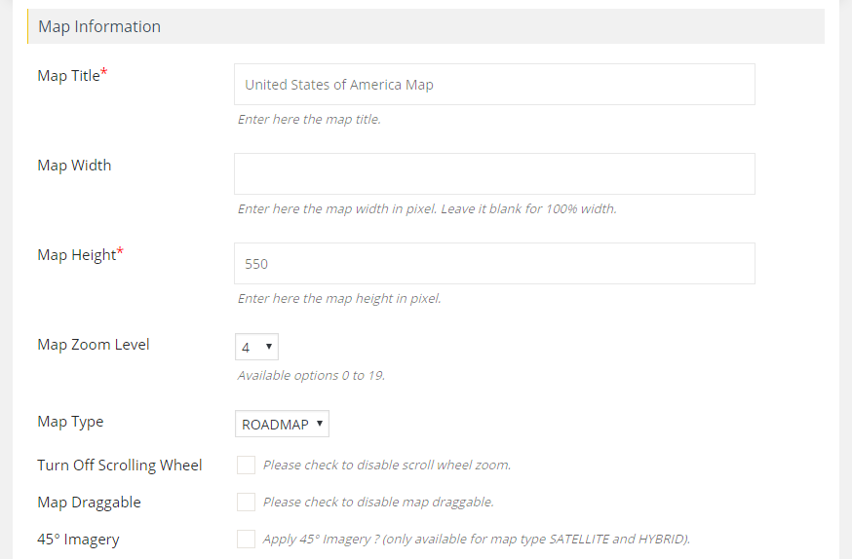Click the Turn Off Scrolling Wheel label
Viewport: 852px width, 559px height.
pyautogui.click(x=120, y=466)
